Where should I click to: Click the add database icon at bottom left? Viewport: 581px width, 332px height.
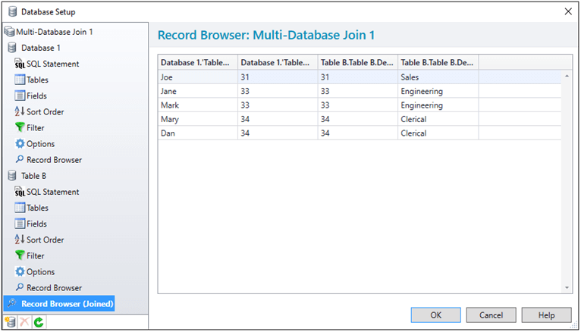(11, 321)
